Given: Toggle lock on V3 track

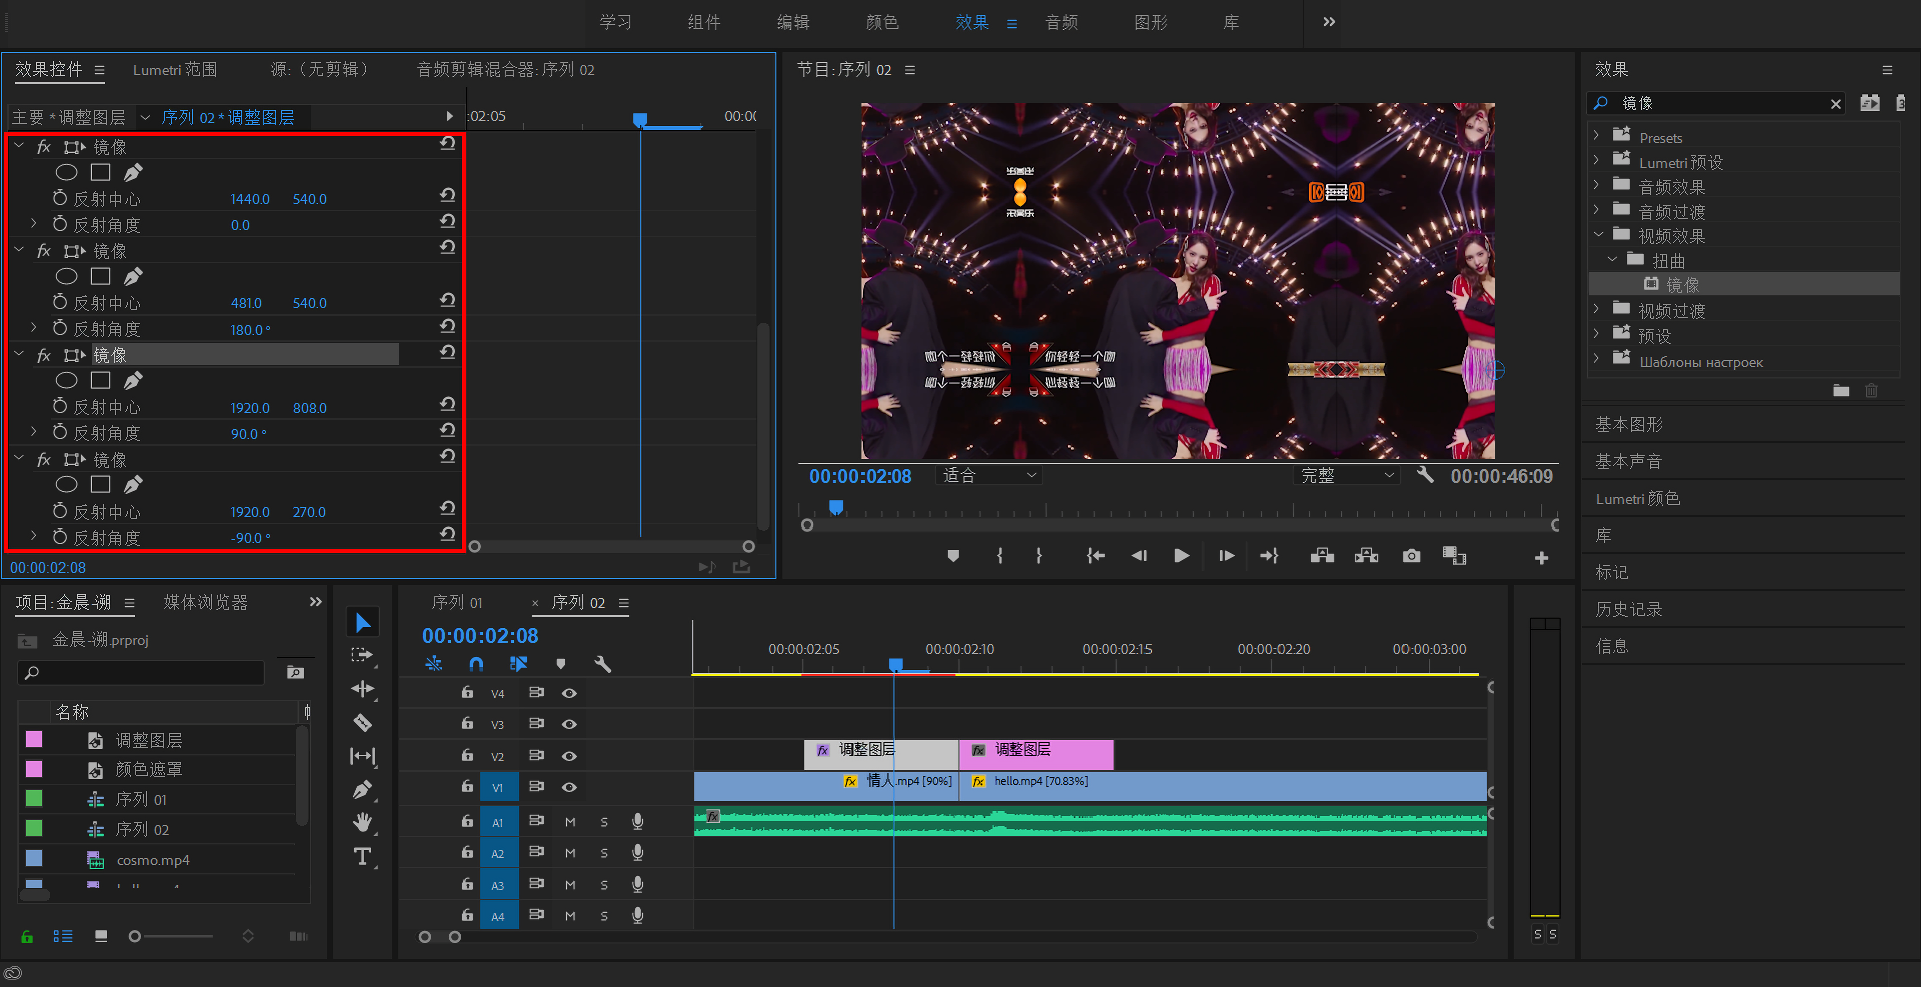Looking at the screenshot, I should click(467, 723).
